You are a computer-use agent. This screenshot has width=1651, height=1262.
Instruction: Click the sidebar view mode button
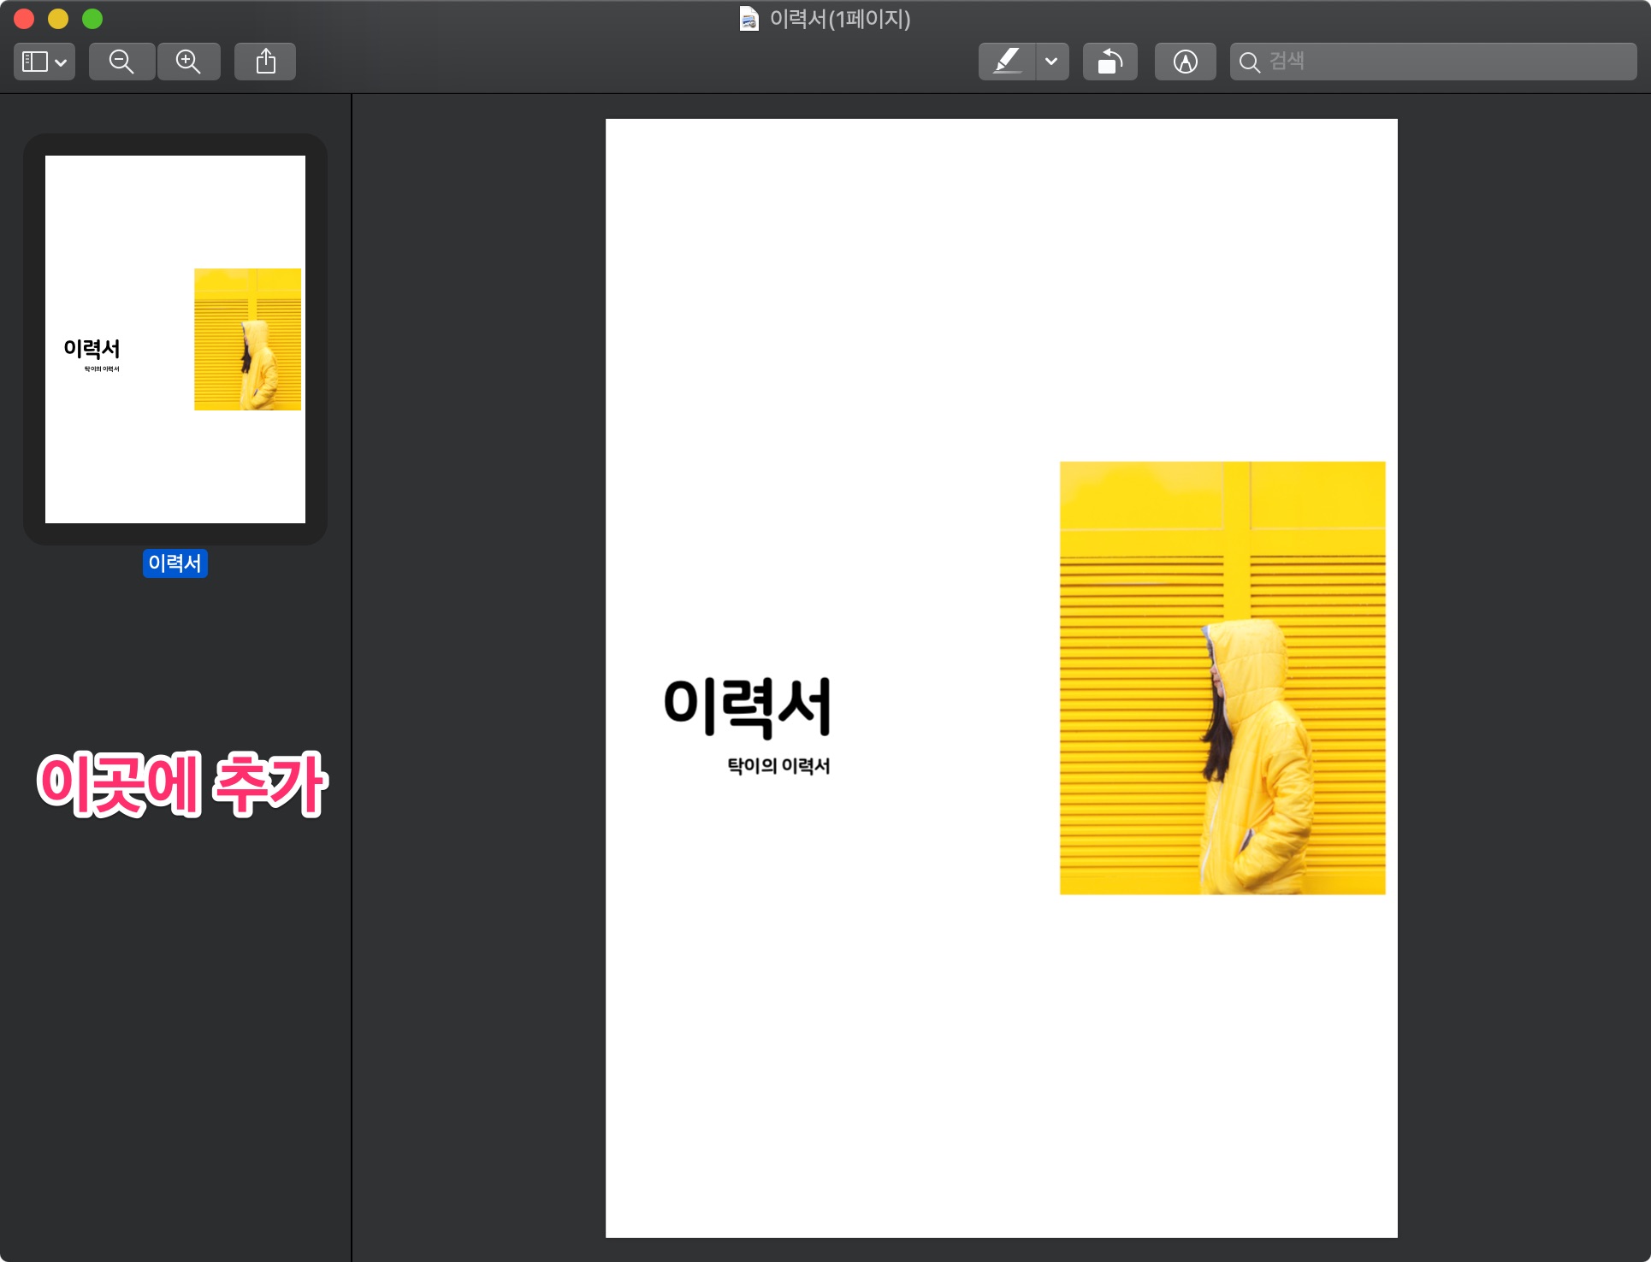coord(34,62)
